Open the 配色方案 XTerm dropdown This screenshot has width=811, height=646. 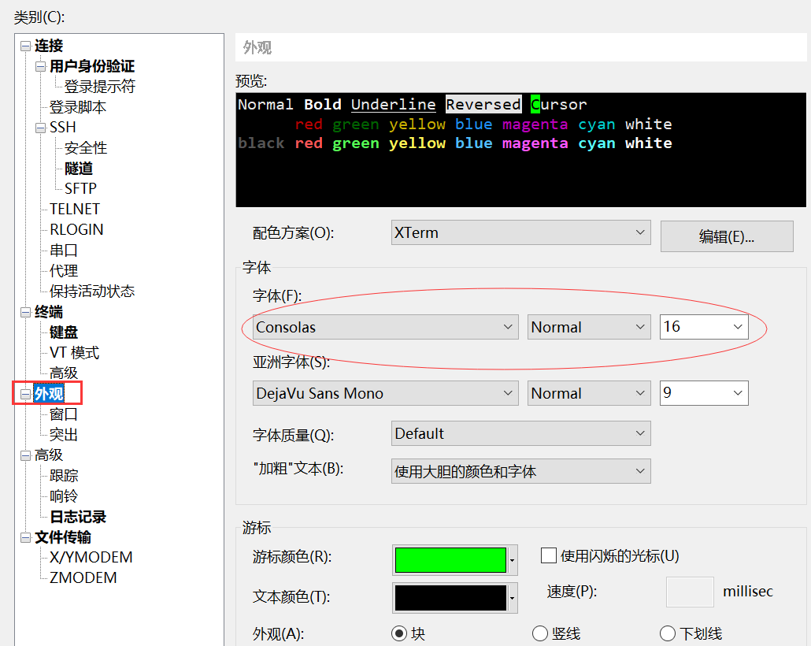click(520, 232)
